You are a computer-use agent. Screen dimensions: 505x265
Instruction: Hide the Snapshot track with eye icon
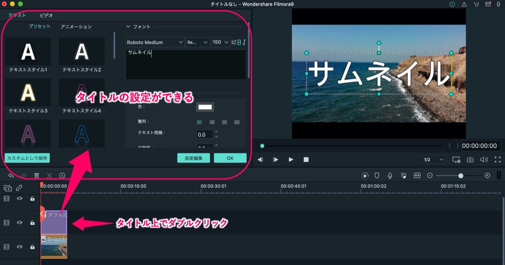[x=19, y=246]
